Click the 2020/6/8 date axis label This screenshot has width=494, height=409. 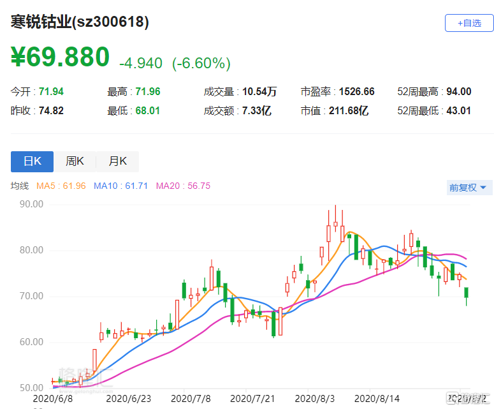(53, 399)
